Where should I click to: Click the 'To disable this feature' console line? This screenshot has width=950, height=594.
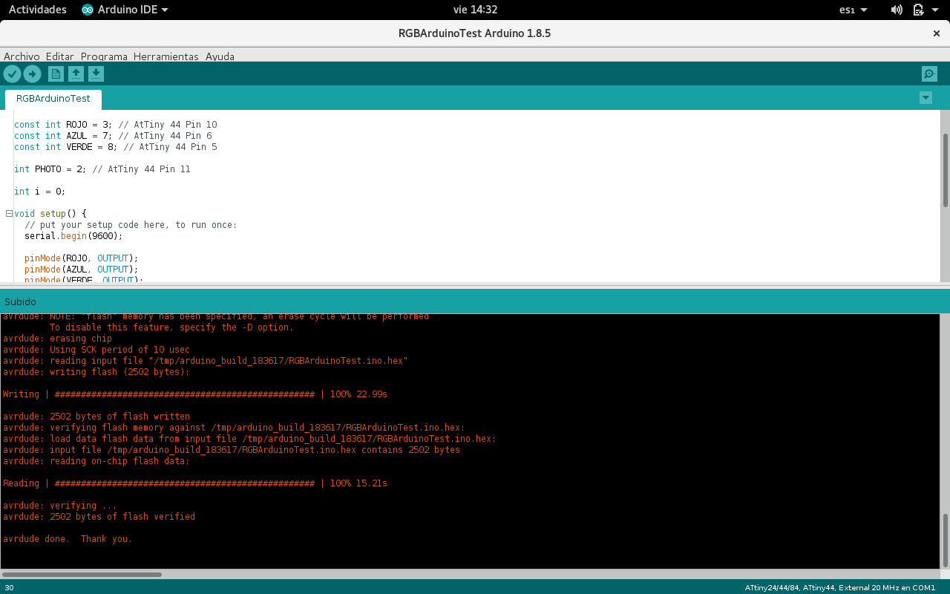[171, 327]
